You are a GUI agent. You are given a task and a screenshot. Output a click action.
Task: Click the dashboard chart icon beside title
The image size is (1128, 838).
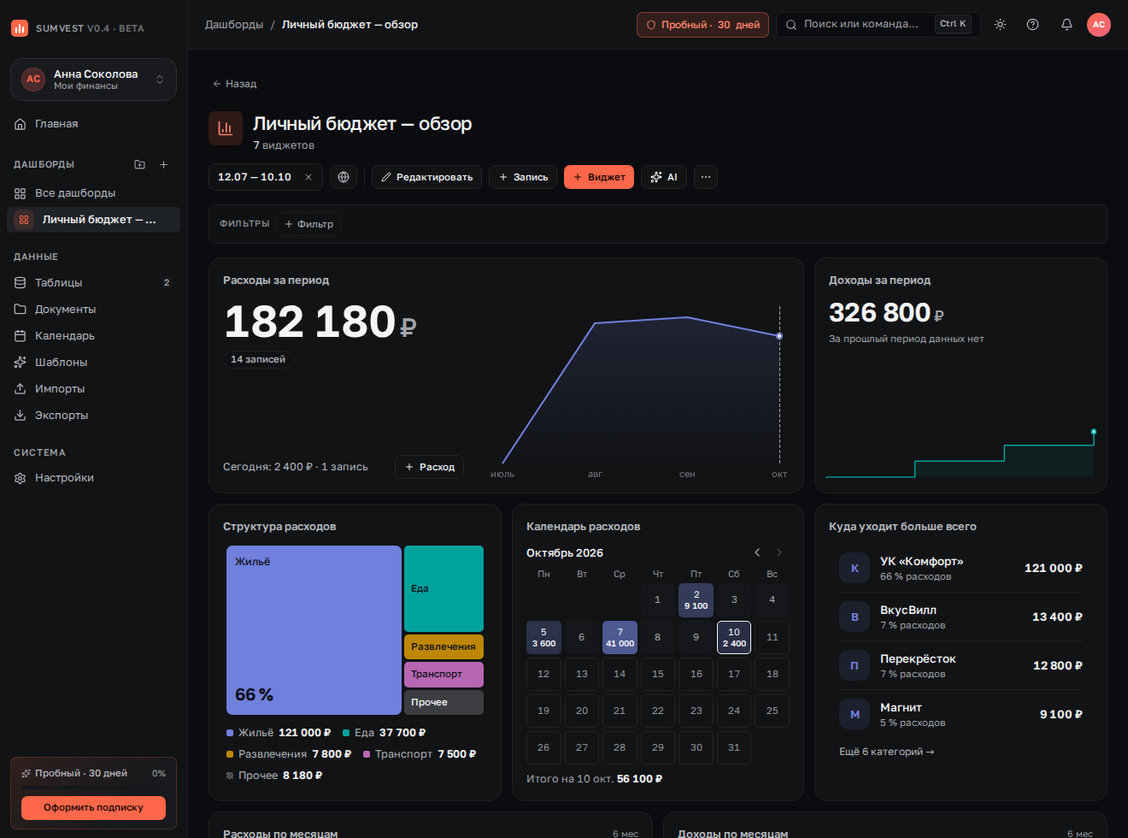[226, 128]
